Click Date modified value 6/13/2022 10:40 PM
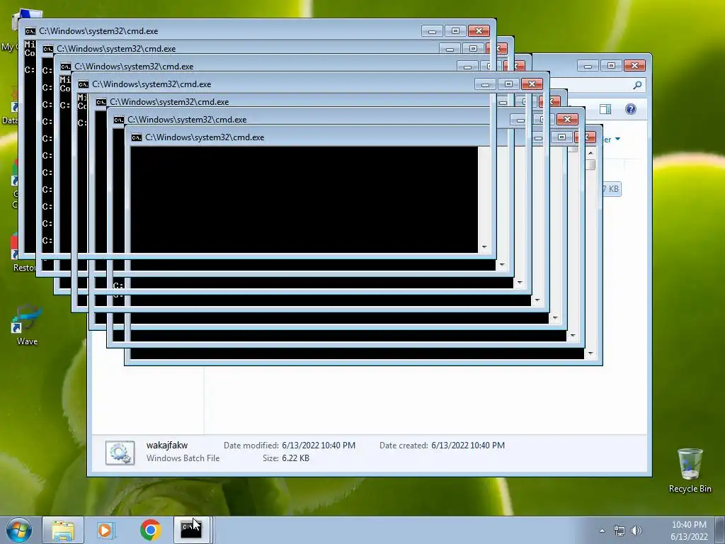This screenshot has width=725, height=544. click(x=319, y=446)
